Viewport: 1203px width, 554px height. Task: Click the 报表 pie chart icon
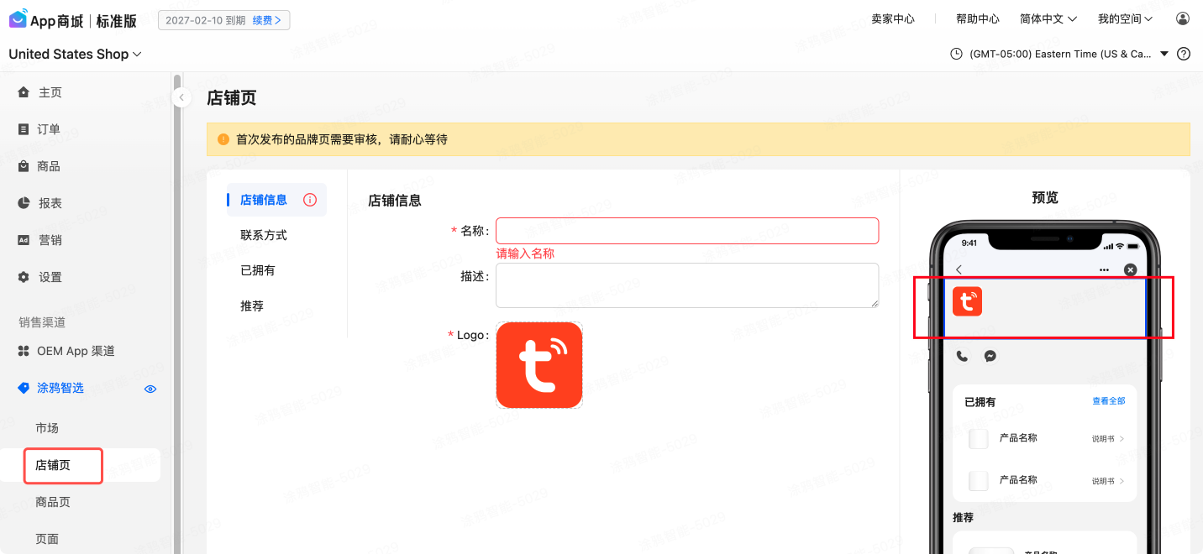24,203
